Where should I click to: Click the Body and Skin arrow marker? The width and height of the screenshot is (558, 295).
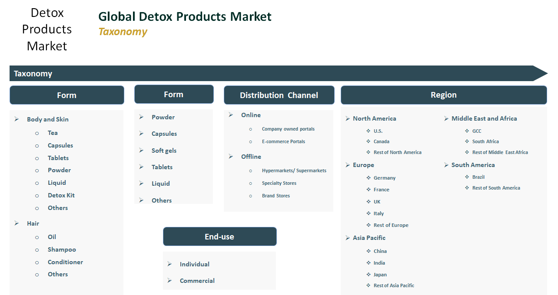[x=16, y=119]
